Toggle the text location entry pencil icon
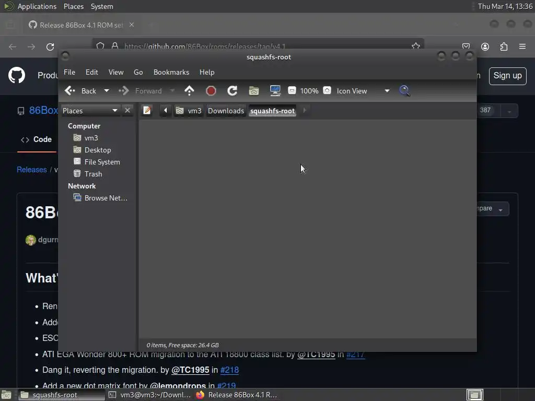 (x=147, y=111)
